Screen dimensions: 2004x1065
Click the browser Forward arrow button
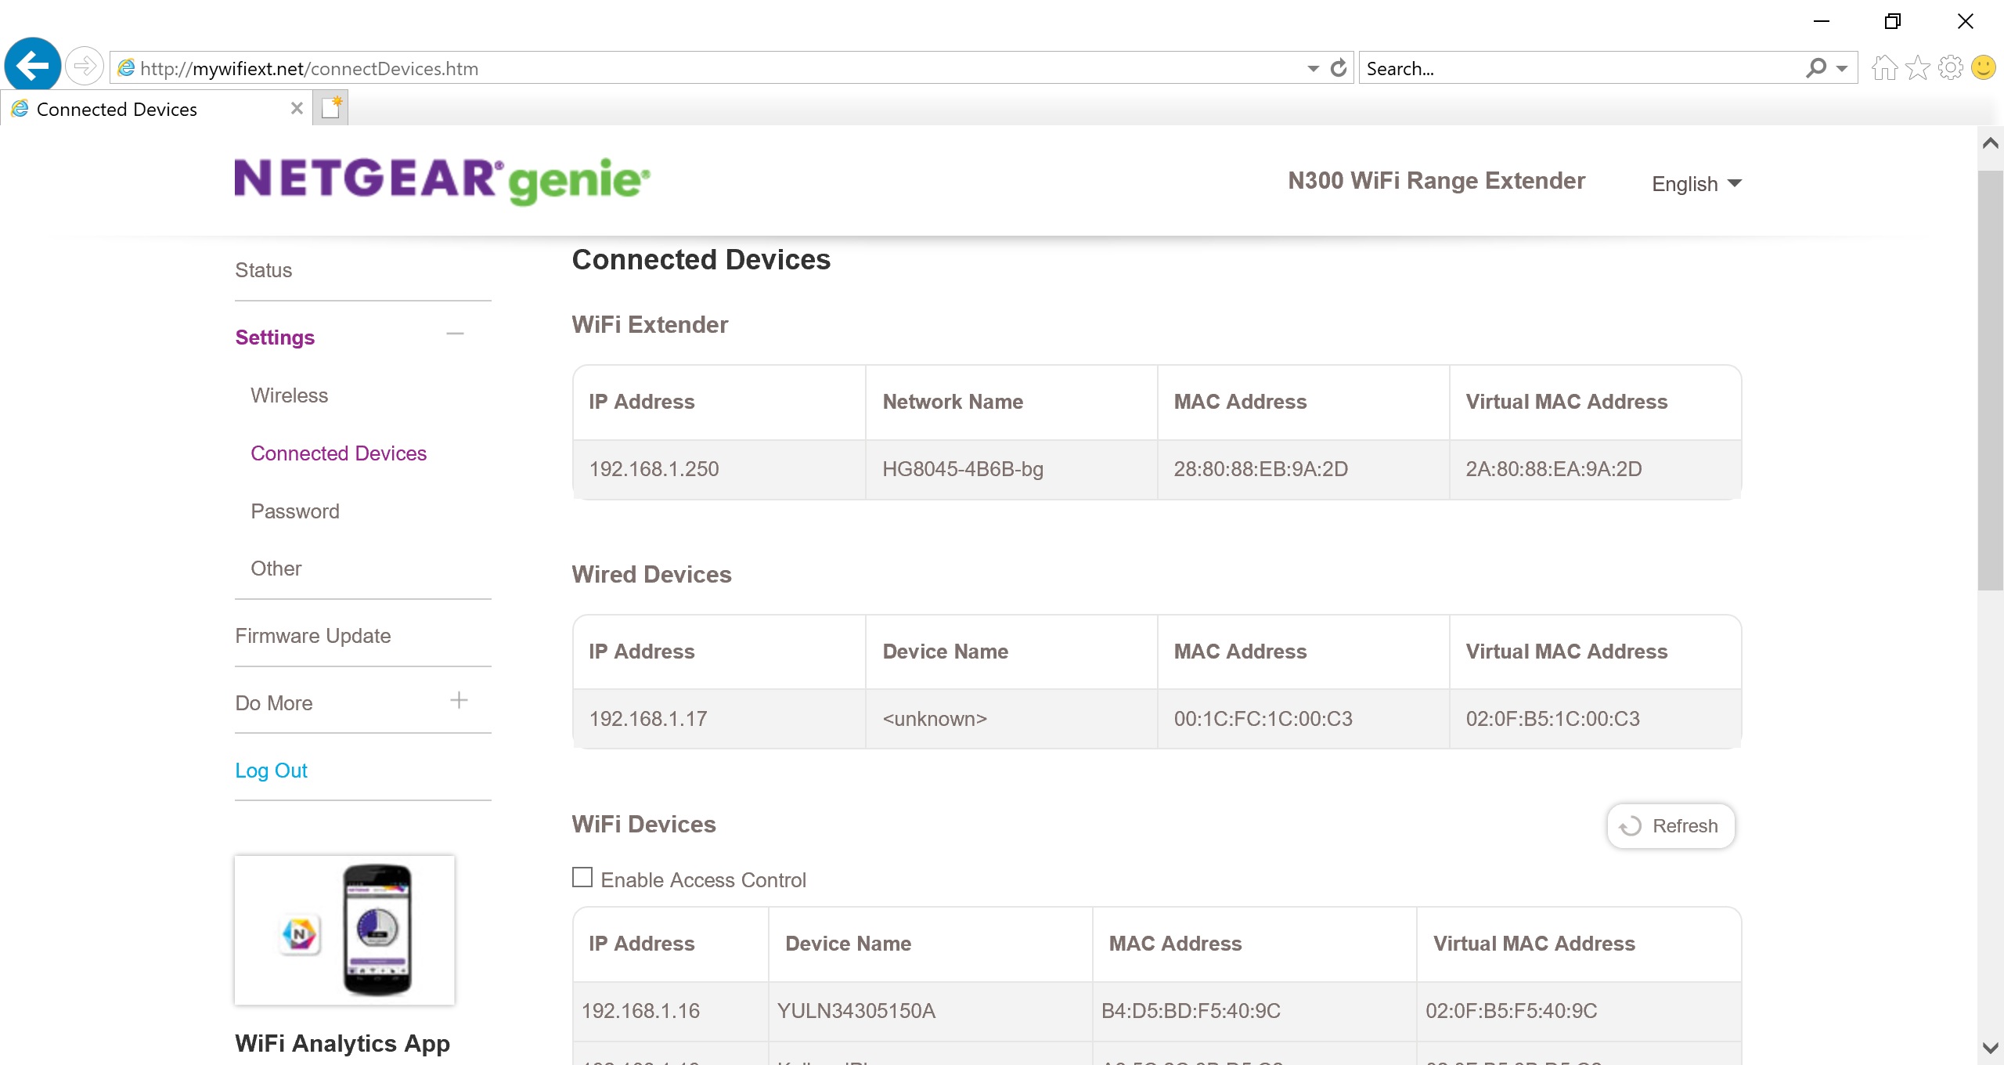pos(85,66)
